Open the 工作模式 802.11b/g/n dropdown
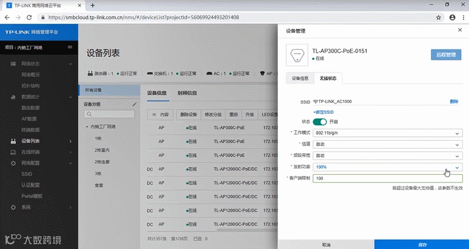The width and height of the screenshot is (469, 249). pos(387,133)
